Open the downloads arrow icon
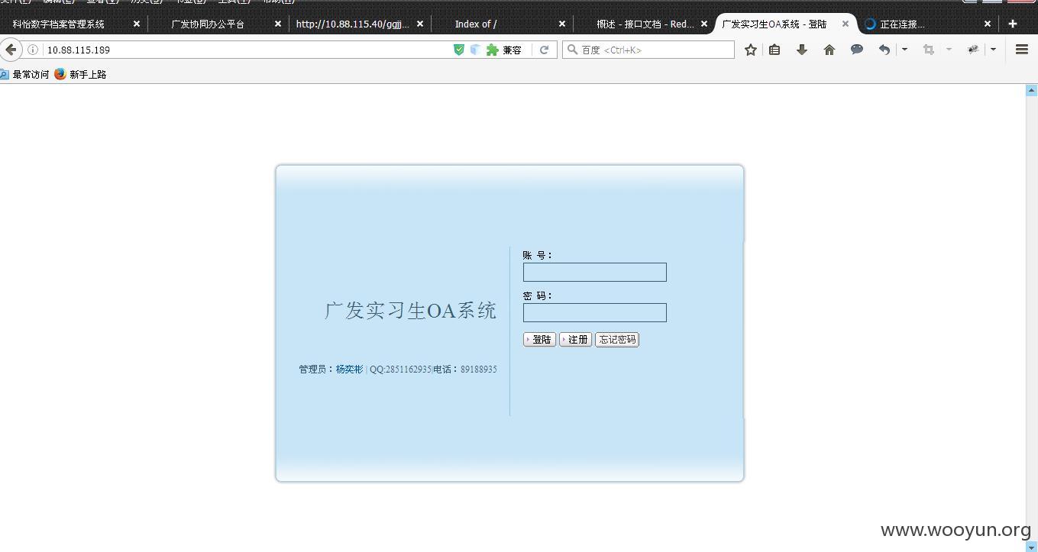1038x552 pixels. [x=802, y=50]
